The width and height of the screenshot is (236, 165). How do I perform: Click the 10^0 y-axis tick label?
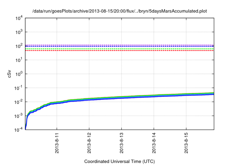19,74
